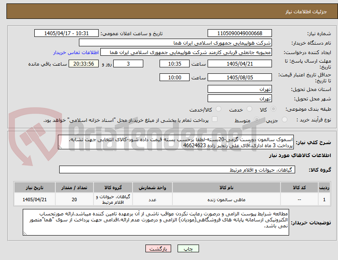Click the delivery province تهران field
The height and width of the screenshot is (260, 338).
point(240,89)
